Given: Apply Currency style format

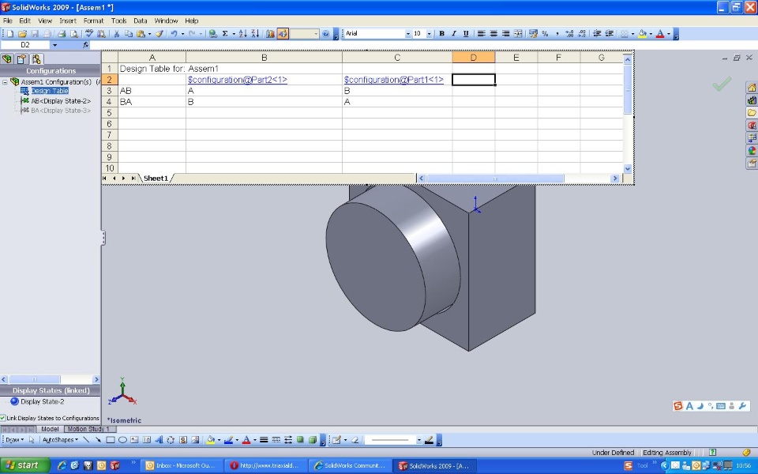Looking at the screenshot, I should (x=533, y=34).
